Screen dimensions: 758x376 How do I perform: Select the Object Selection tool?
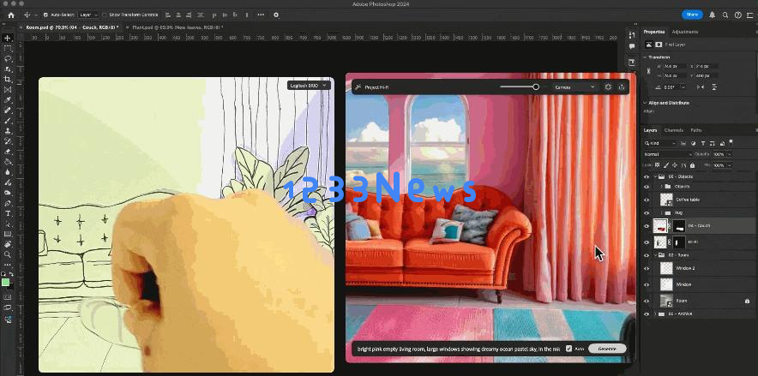7,69
